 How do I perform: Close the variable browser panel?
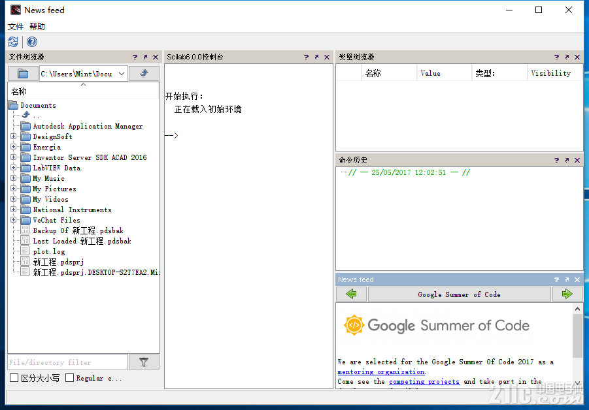pyautogui.click(x=577, y=57)
